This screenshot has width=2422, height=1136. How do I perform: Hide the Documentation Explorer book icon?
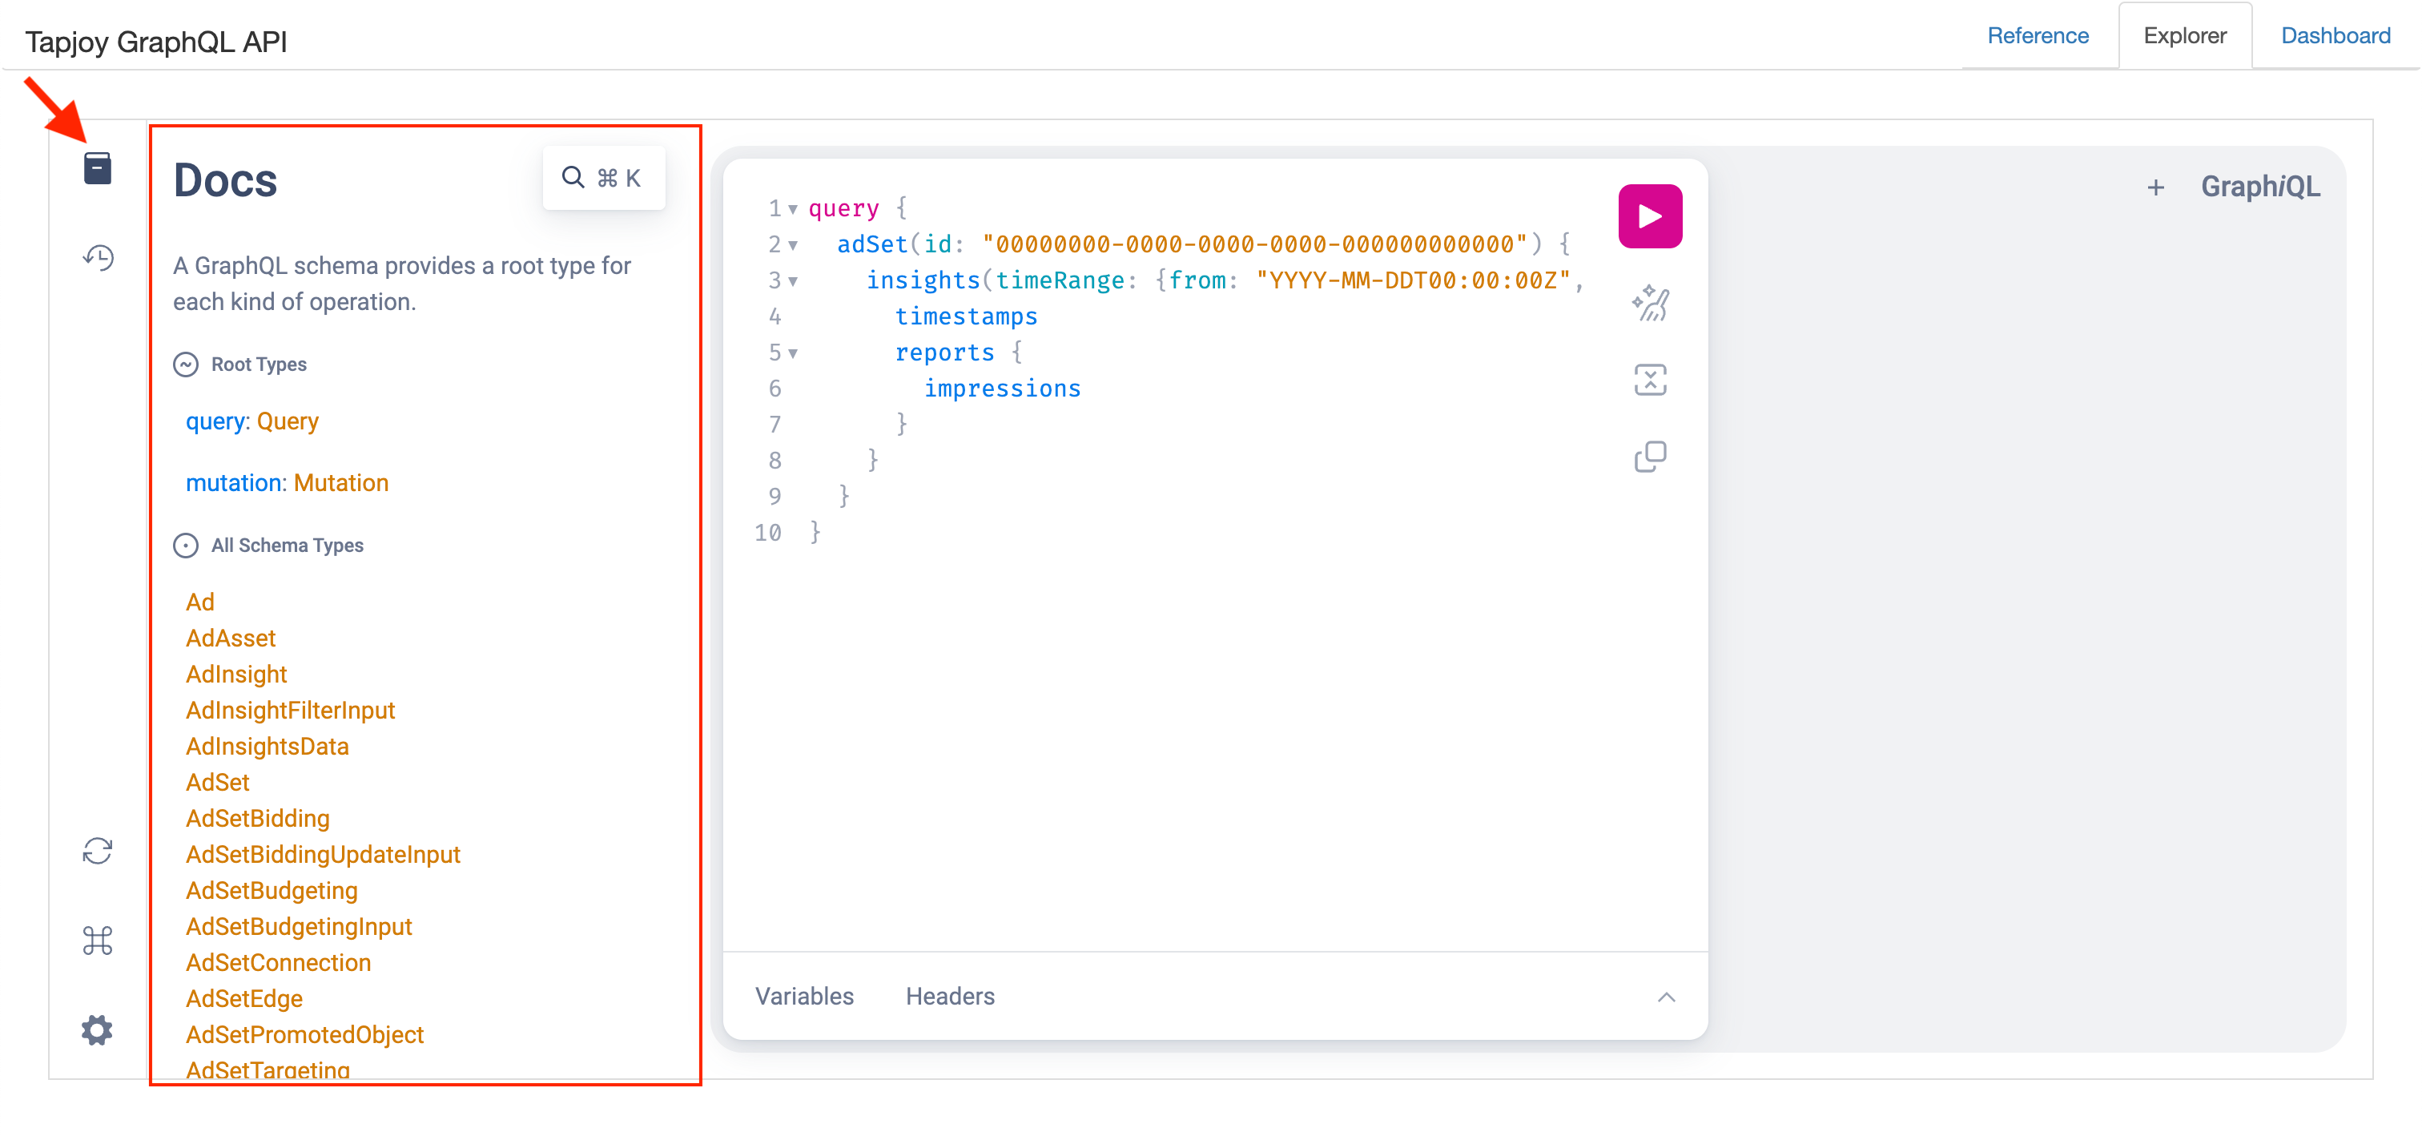[98, 168]
